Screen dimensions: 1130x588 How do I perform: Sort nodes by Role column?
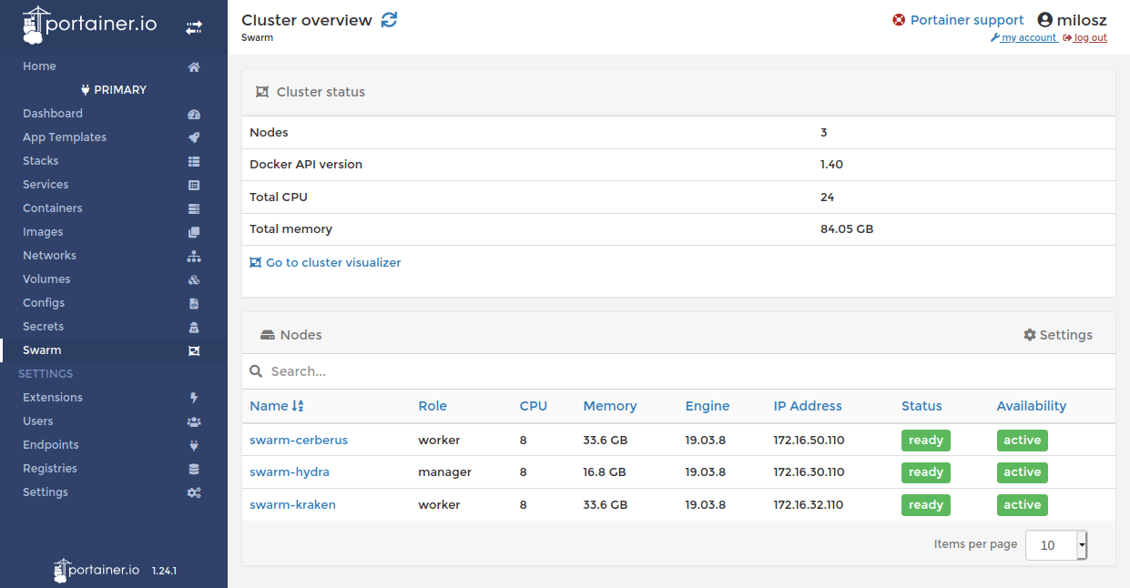pyautogui.click(x=433, y=406)
